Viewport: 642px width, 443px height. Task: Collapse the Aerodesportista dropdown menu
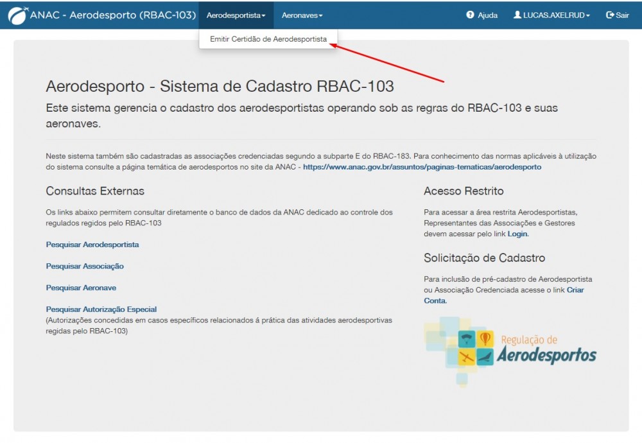click(x=236, y=15)
